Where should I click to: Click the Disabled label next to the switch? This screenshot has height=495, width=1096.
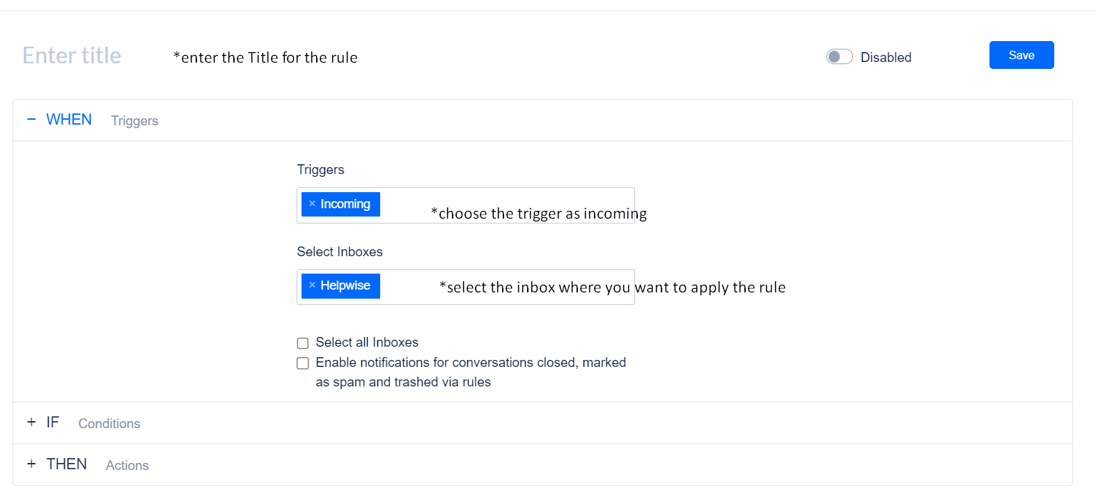pos(886,57)
